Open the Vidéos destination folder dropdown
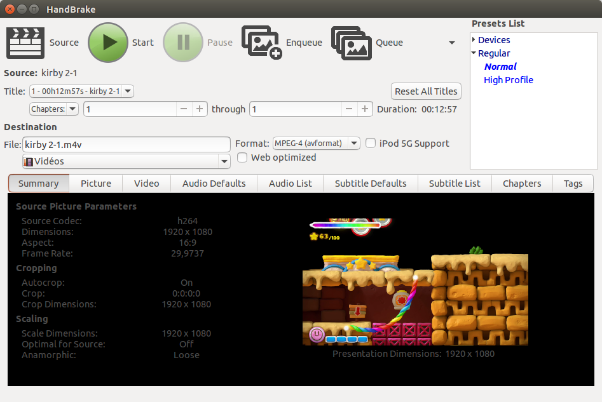 [127, 161]
